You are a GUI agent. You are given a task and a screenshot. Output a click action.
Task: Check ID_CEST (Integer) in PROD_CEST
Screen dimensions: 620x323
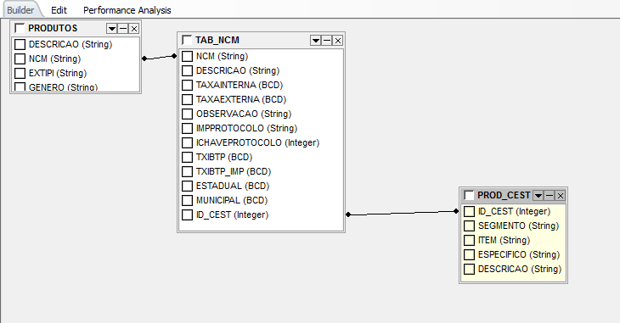point(469,211)
